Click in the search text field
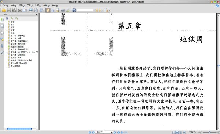The image size is (220, 134). [85, 10]
